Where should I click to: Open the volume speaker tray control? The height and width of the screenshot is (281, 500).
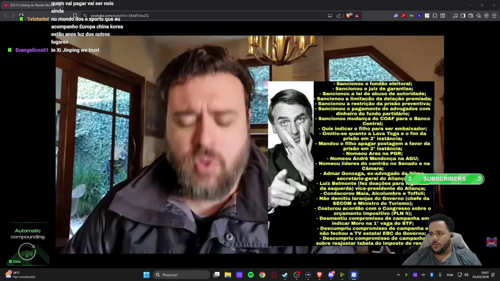466,275
